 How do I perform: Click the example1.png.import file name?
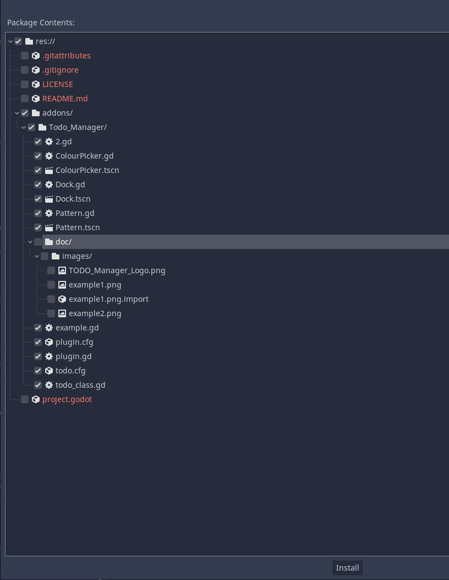[108, 299]
